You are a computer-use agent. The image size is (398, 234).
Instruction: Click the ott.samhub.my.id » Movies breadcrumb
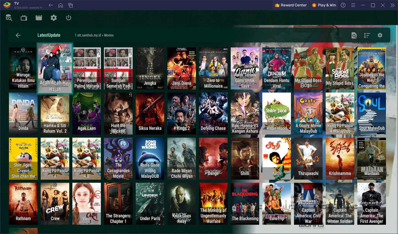[x=94, y=35]
